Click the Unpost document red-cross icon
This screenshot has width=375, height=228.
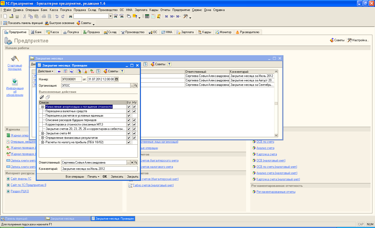[85, 71]
